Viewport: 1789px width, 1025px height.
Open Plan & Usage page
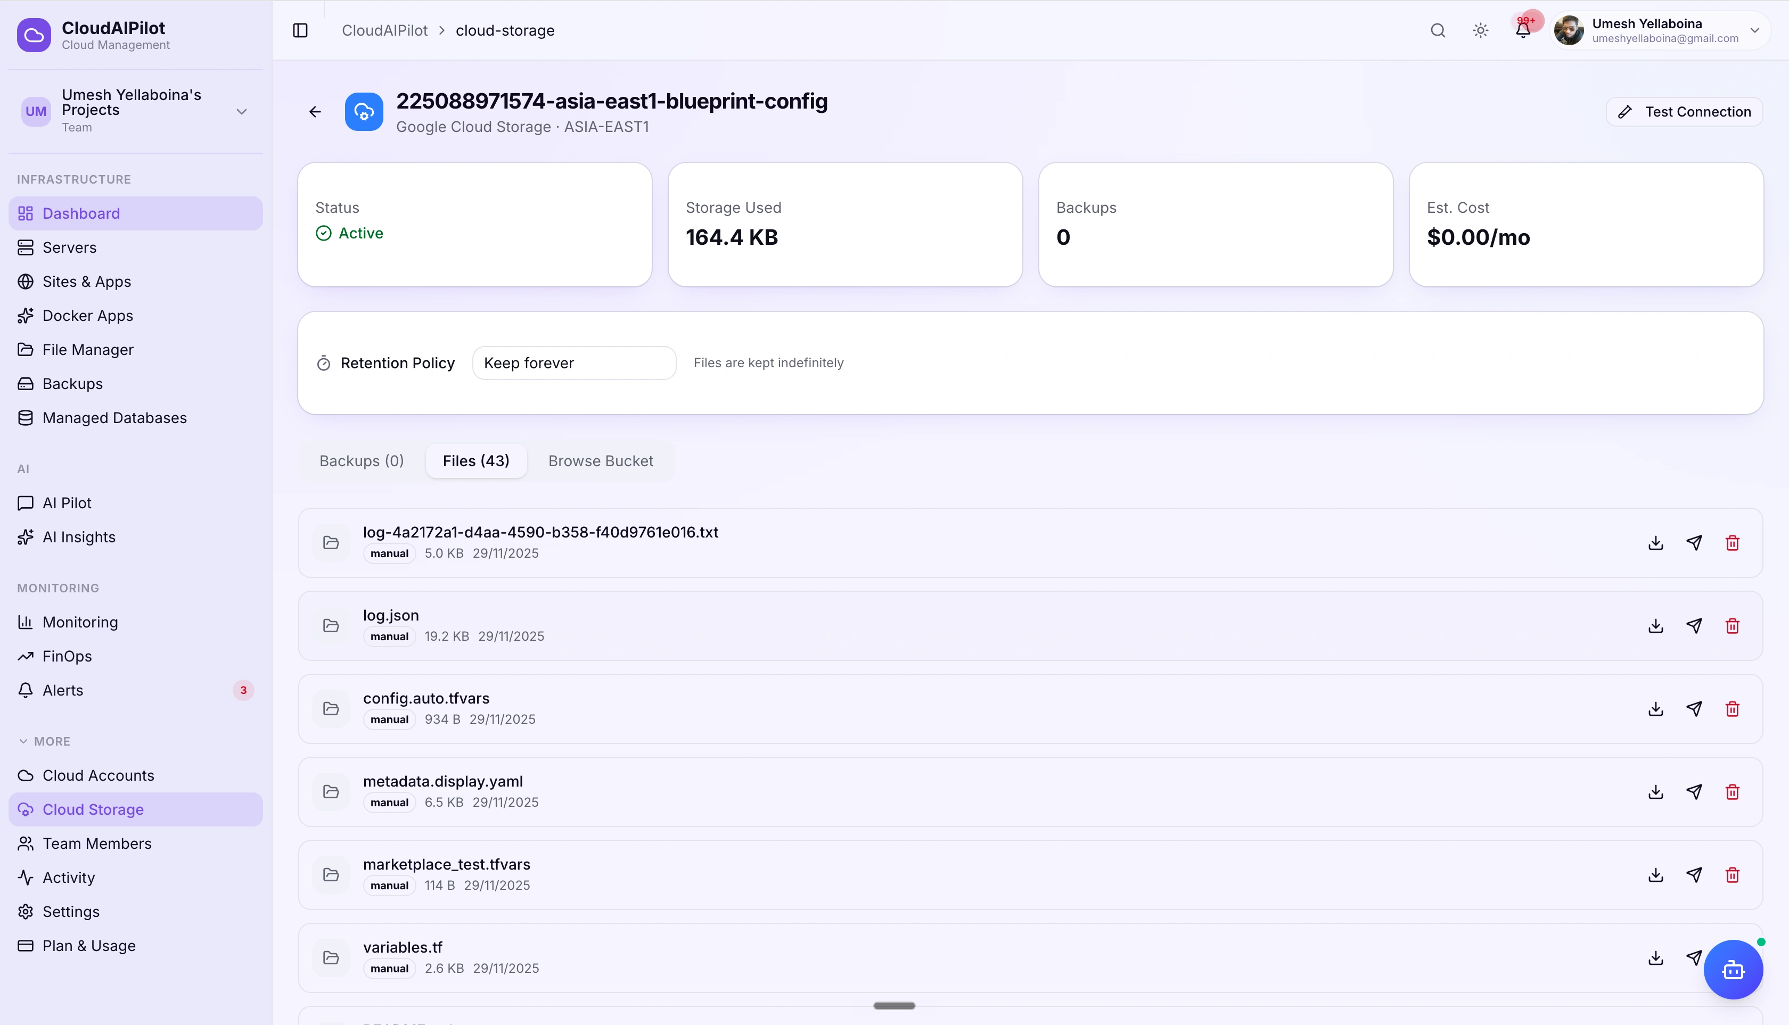(135, 946)
